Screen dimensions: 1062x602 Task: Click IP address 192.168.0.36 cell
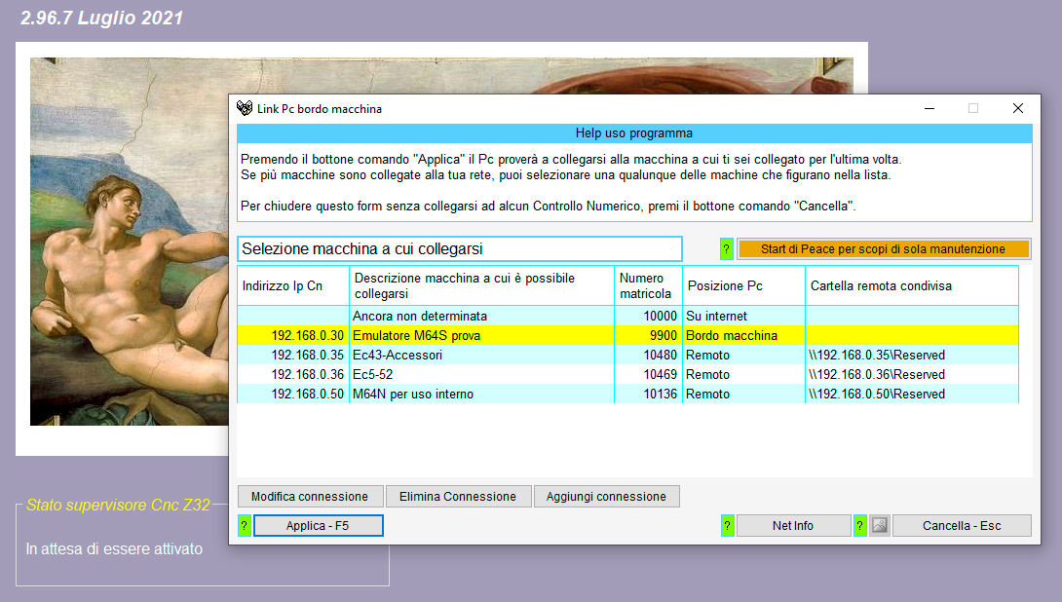coord(293,374)
